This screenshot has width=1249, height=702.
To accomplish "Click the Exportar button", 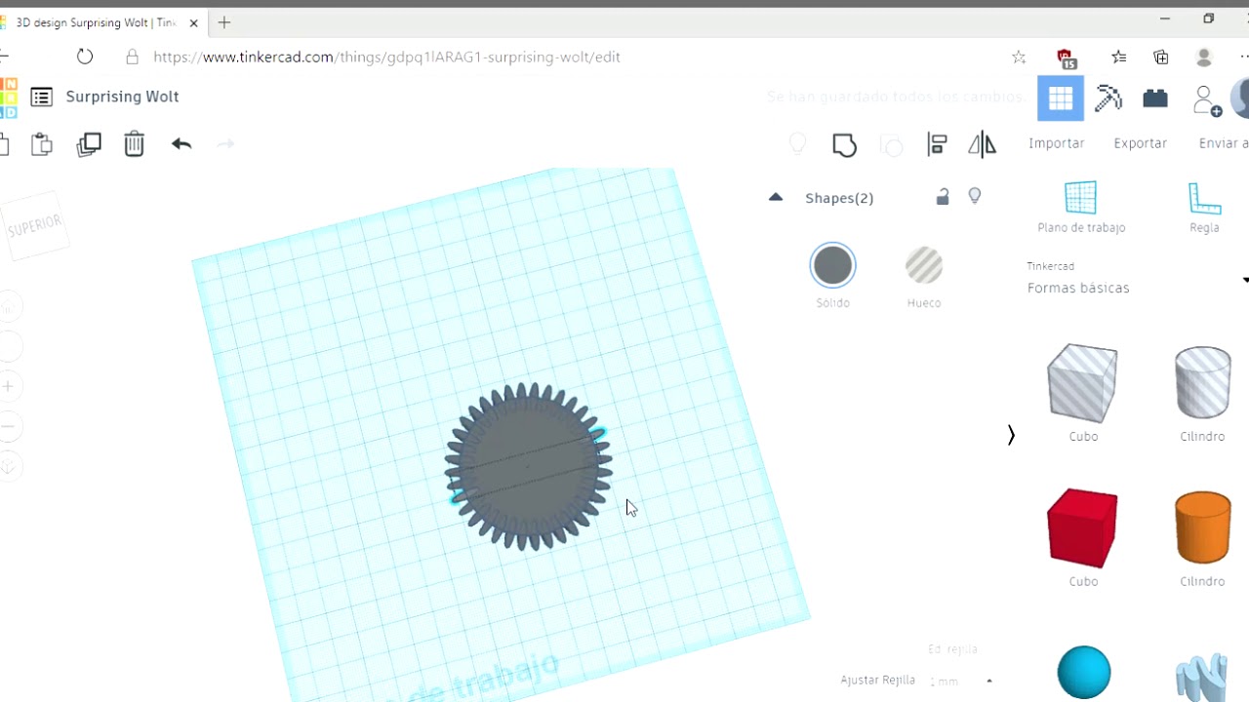I will point(1141,143).
